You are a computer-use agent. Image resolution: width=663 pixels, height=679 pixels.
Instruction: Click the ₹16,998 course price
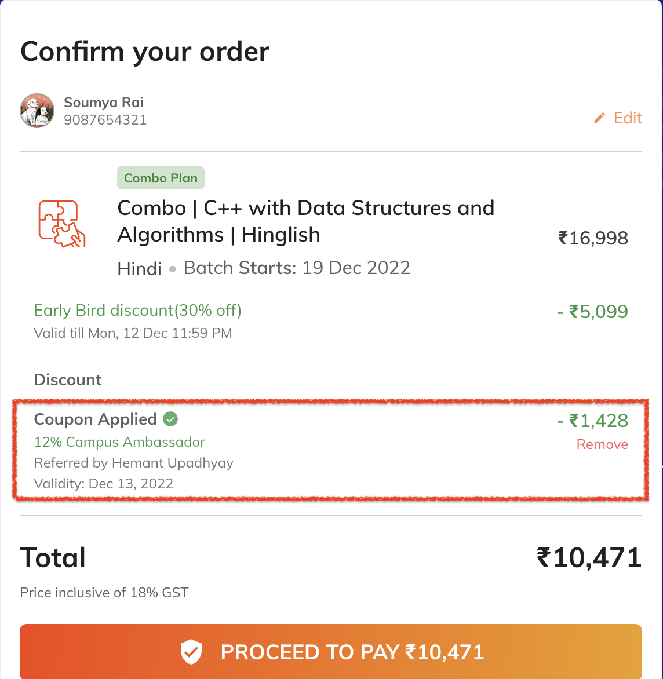click(x=593, y=238)
